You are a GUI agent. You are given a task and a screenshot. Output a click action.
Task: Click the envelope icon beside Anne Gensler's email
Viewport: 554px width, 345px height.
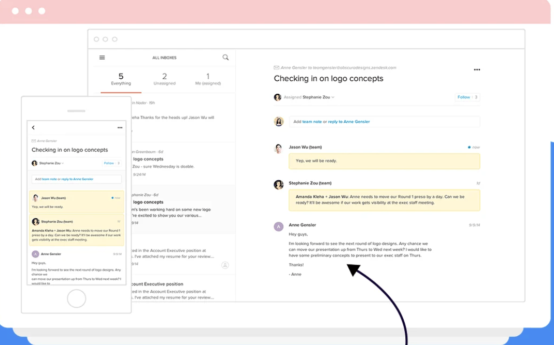pyautogui.click(x=276, y=67)
